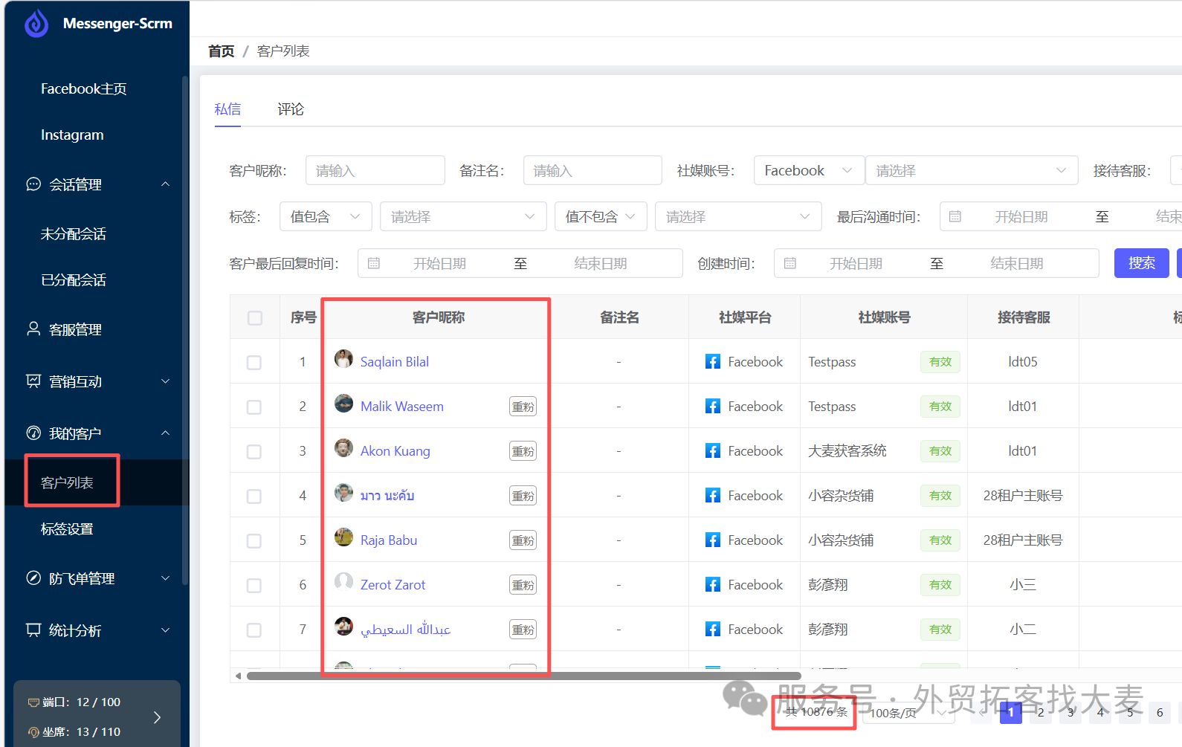Check the row 3 Akon Kuang checkbox
The image size is (1182, 747).
click(254, 452)
